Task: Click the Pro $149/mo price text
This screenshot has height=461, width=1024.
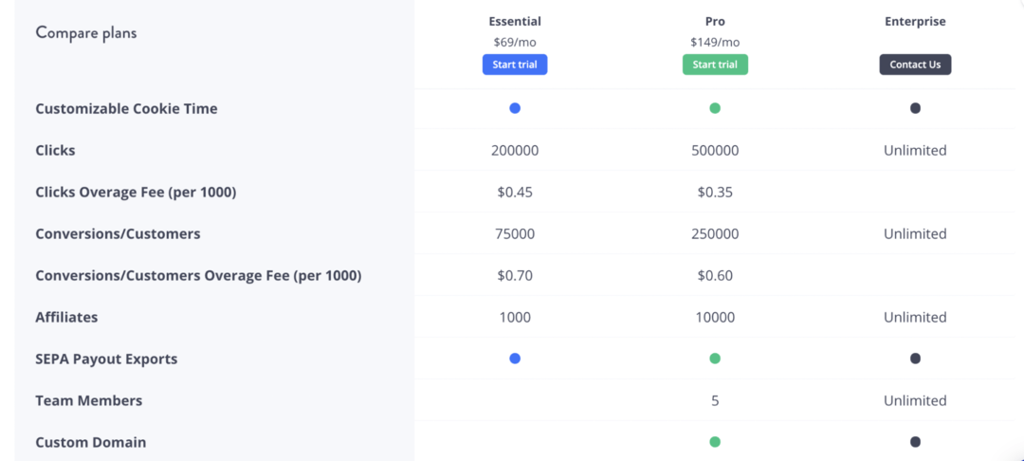Action: 715,42
